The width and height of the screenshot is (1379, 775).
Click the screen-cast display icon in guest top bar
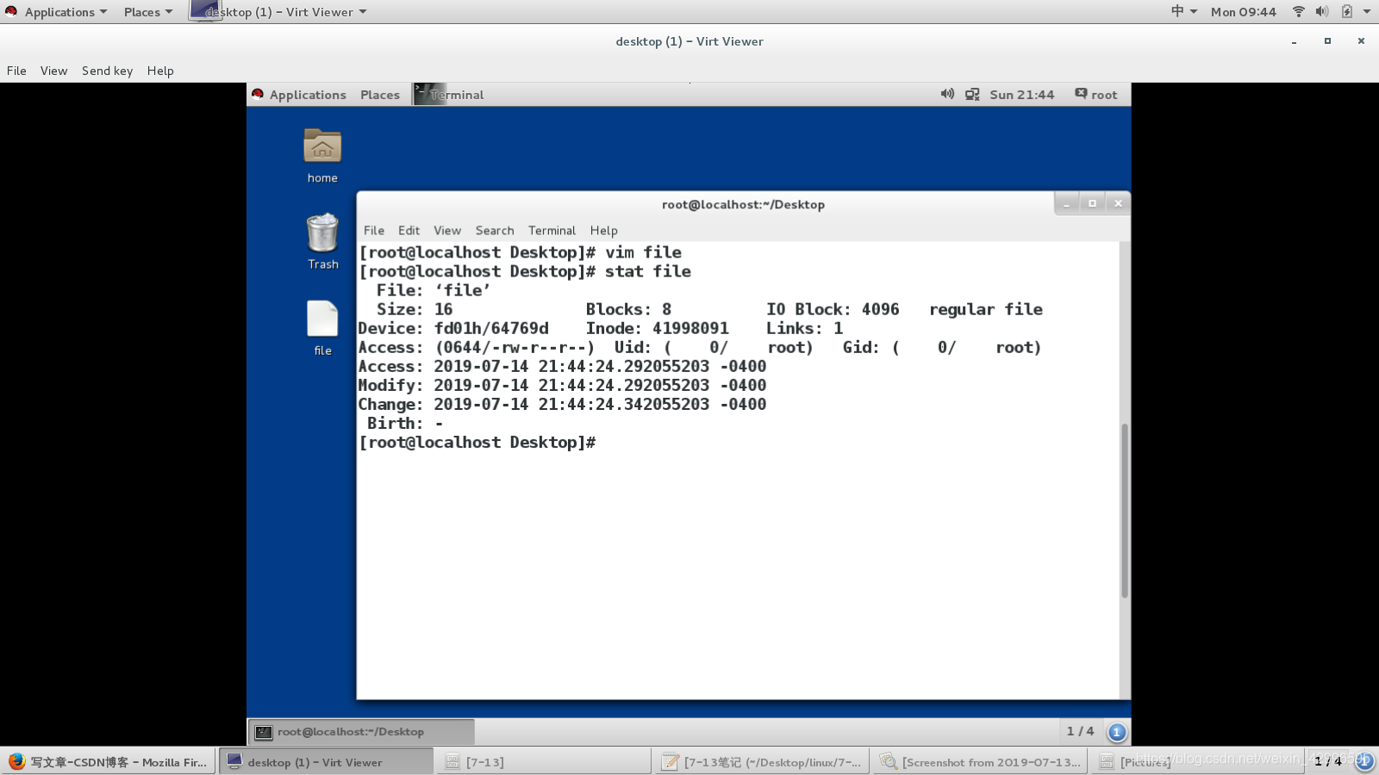click(972, 95)
